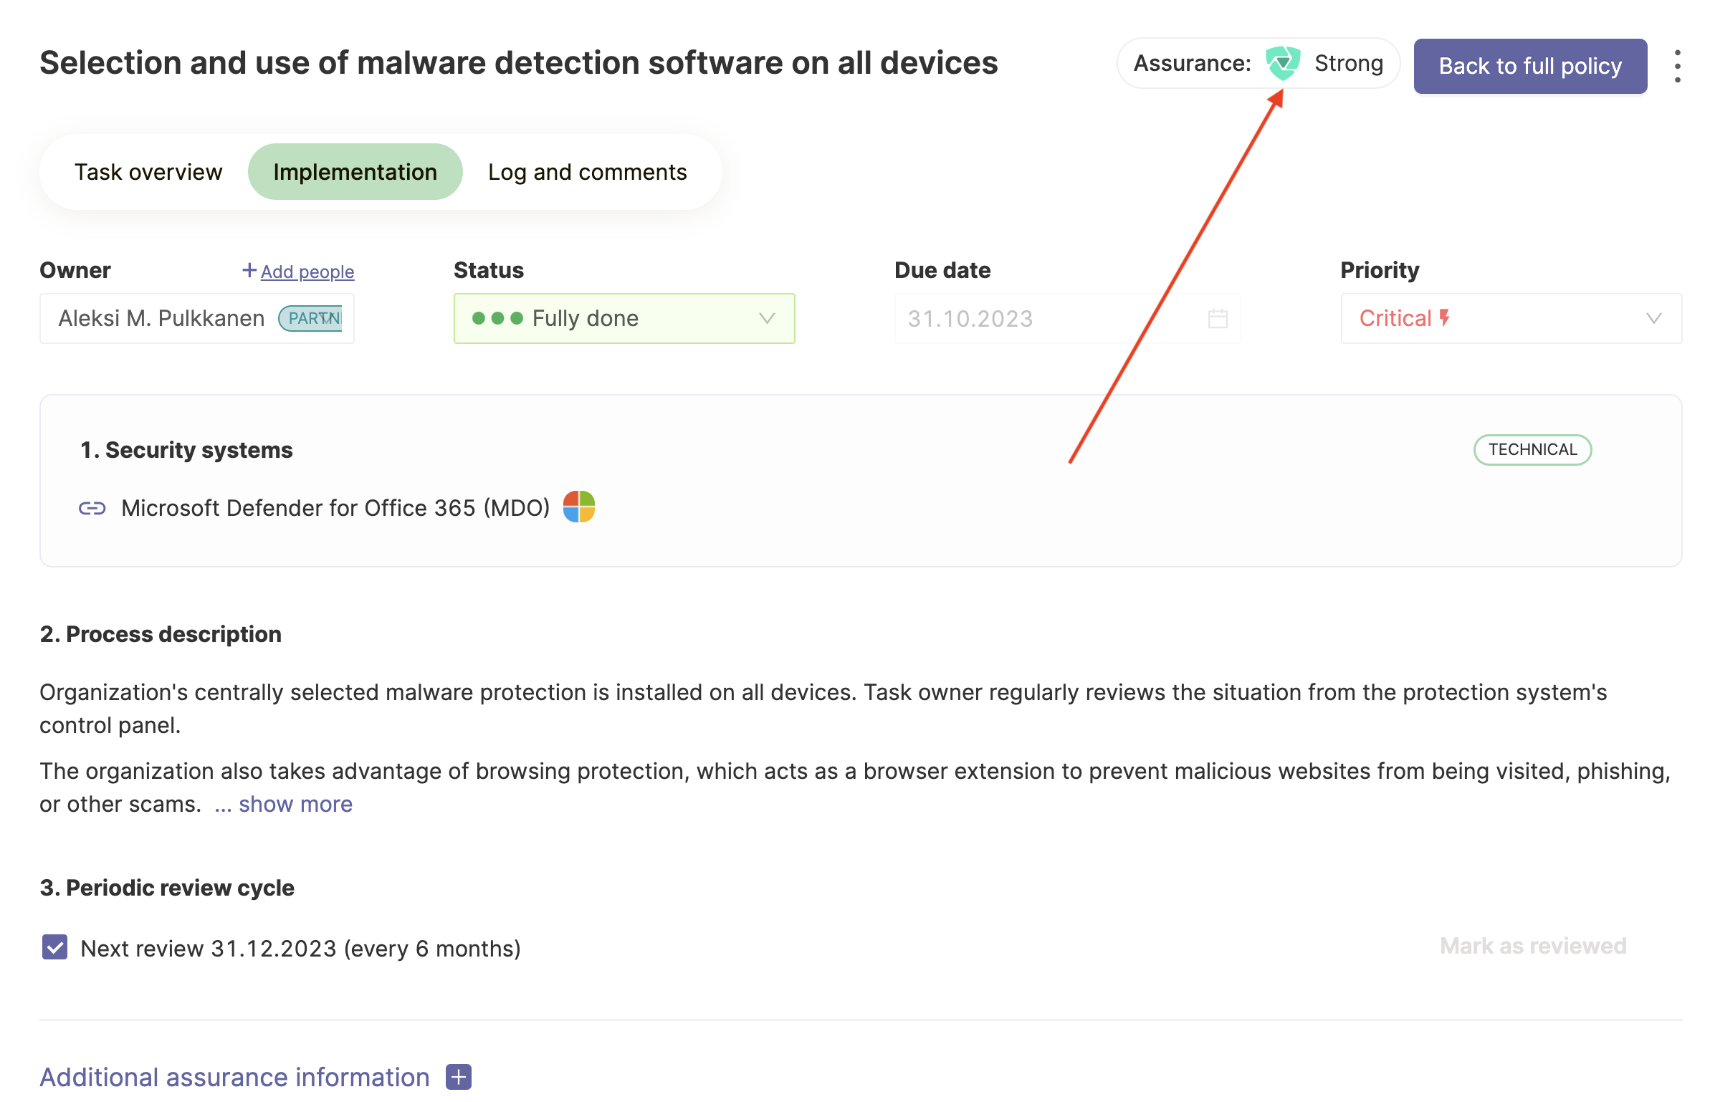Click the Microsoft colored logo icon
The height and width of the screenshot is (1102, 1710).
pyautogui.click(x=579, y=507)
